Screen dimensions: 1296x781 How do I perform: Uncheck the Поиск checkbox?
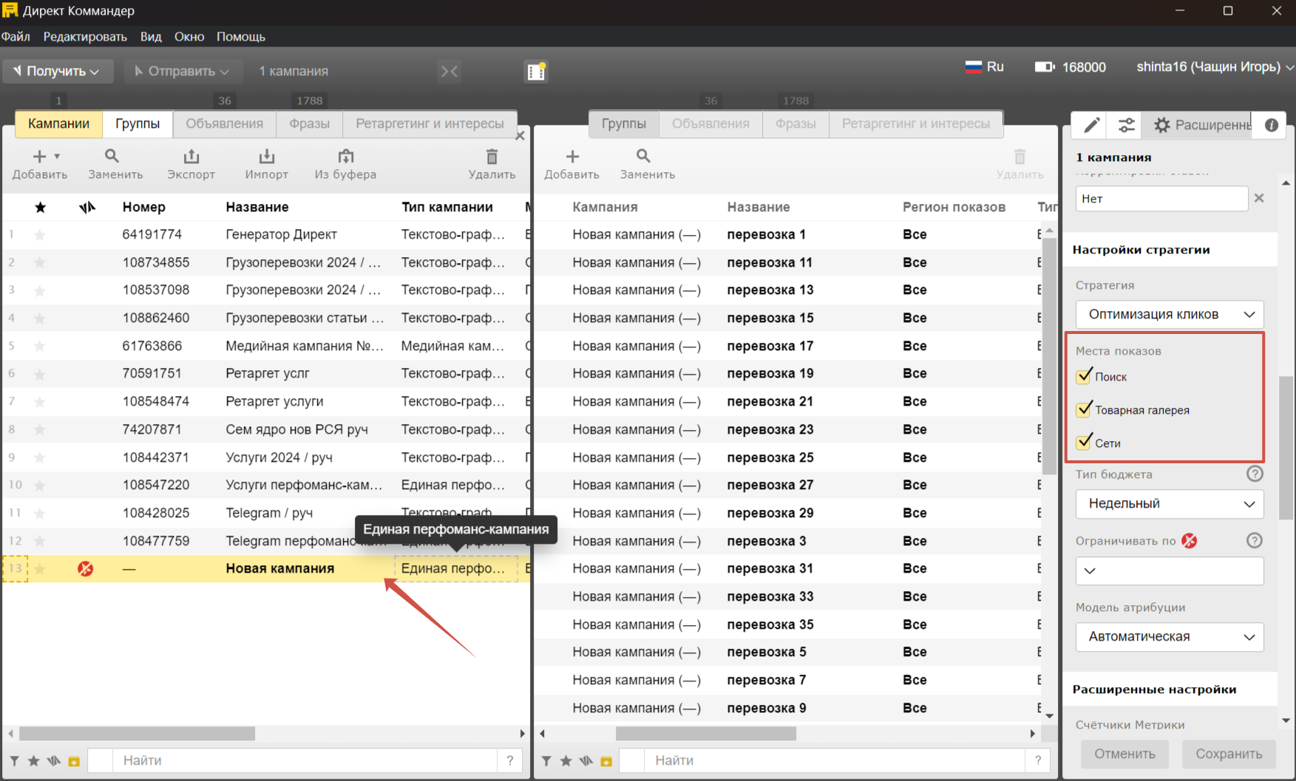click(1084, 376)
